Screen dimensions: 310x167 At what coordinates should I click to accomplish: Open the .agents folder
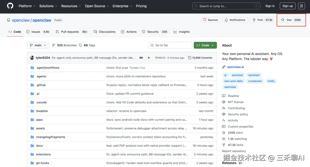point(41,76)
